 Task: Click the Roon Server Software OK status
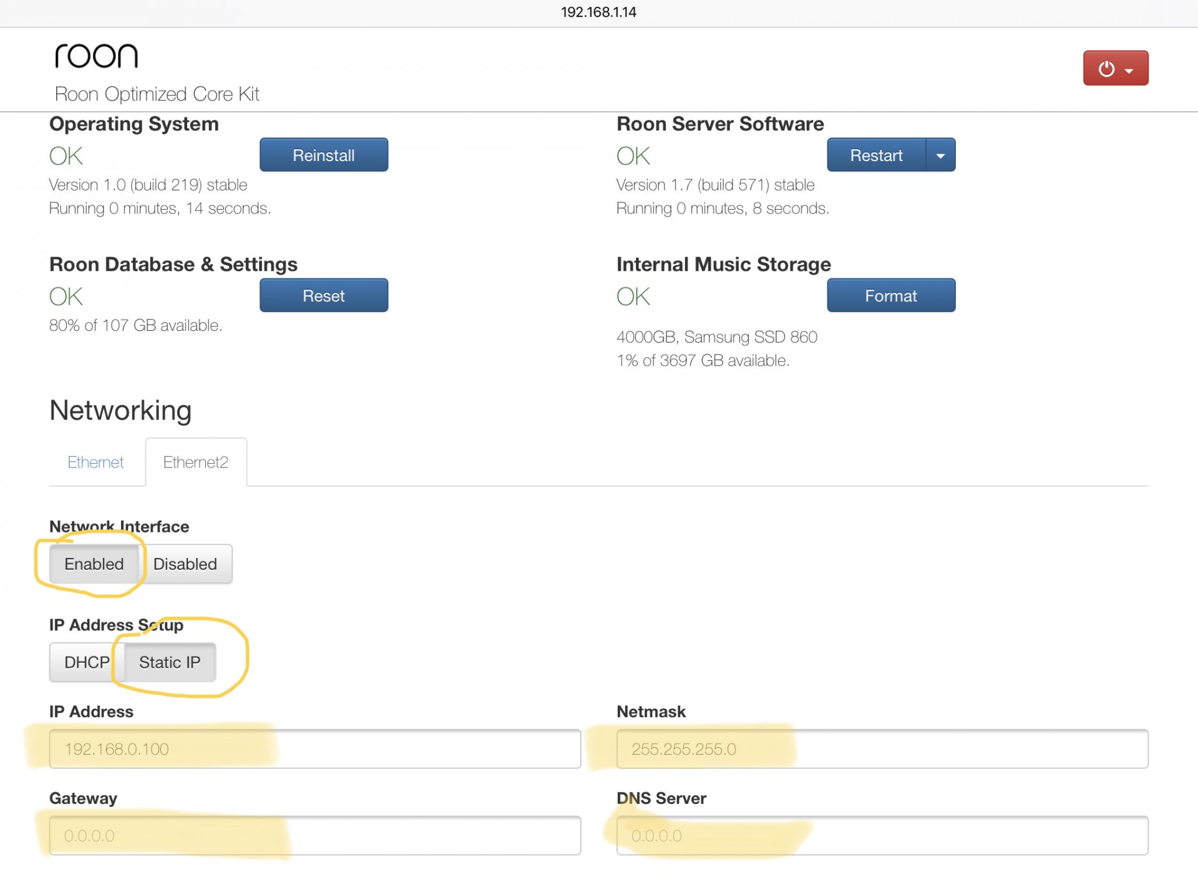(x=633, y=156)
